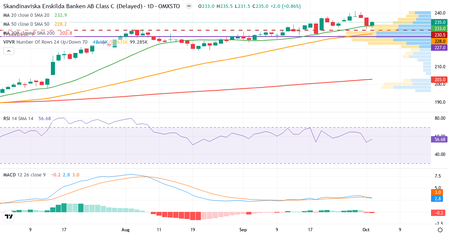Click the 235.0 current price label

click(x=440, y=22)
